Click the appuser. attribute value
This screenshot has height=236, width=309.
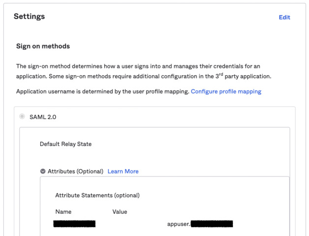coord(200,224)
